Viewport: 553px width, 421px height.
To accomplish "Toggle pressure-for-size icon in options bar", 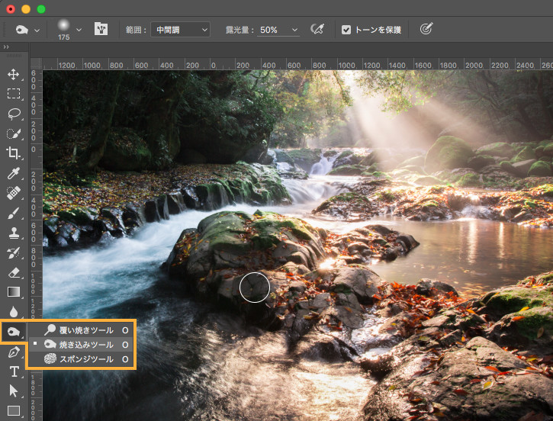I will tap(426, 29).
